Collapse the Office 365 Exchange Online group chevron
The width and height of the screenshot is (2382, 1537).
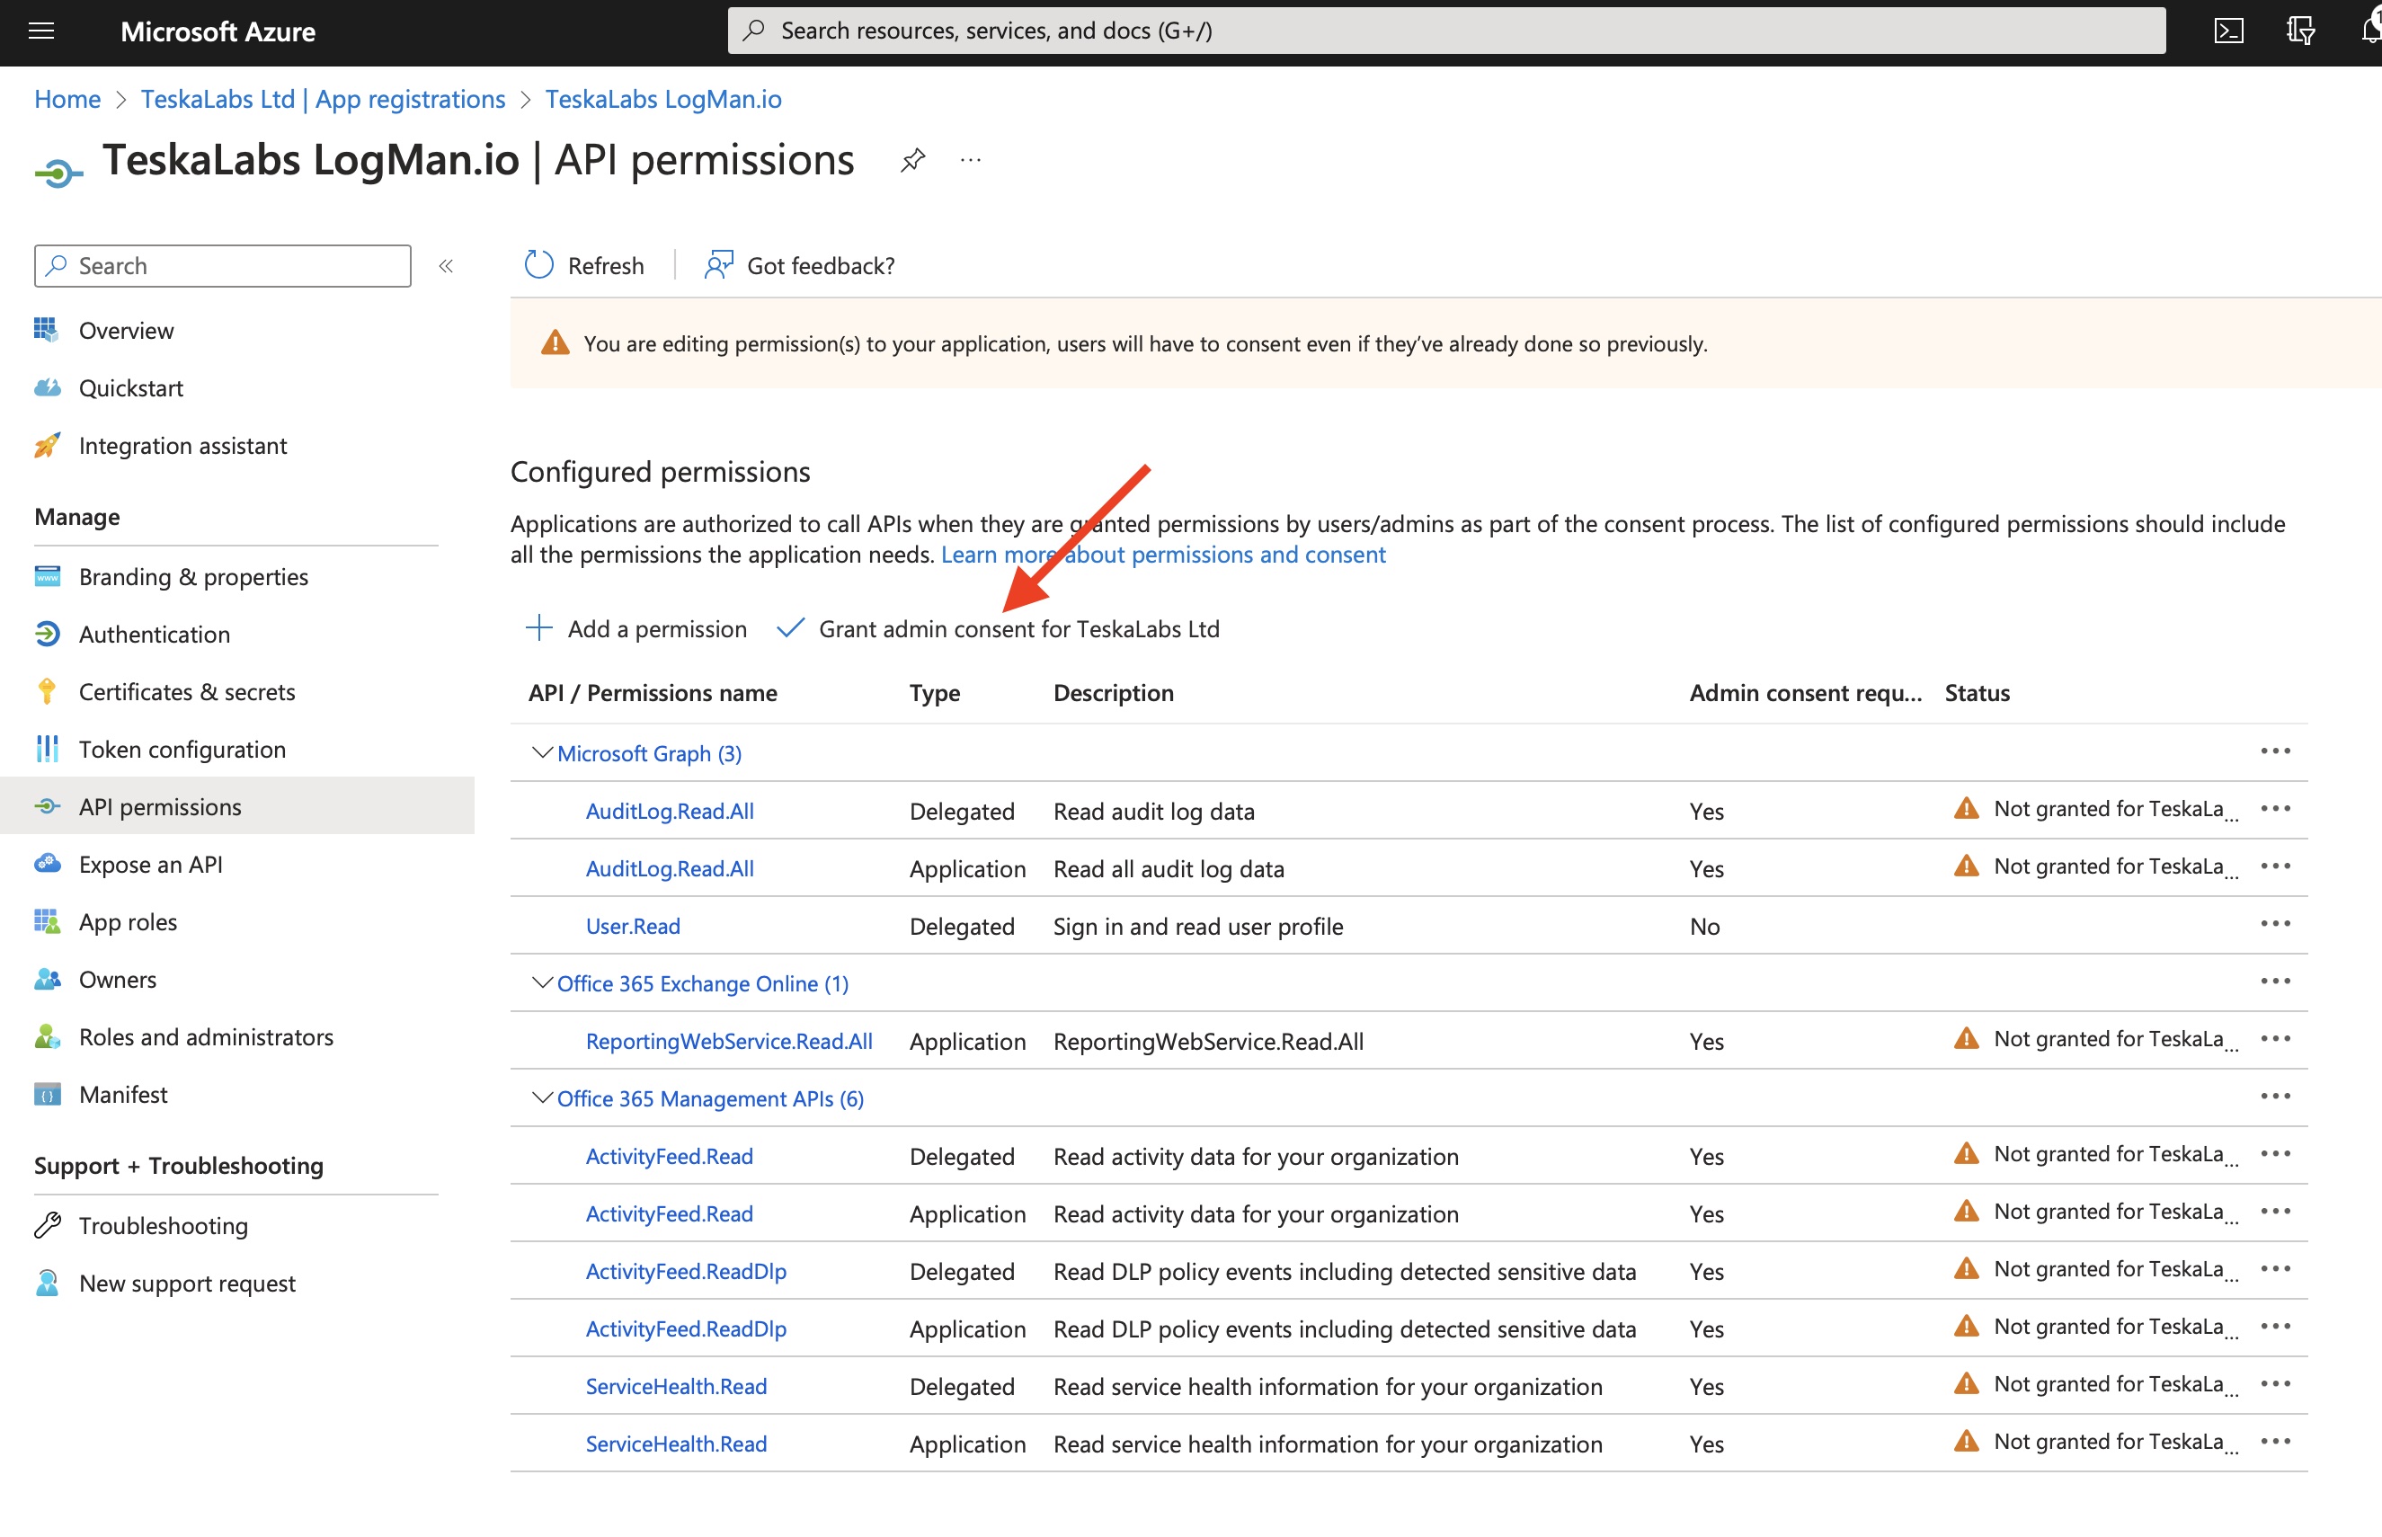coord(541,982)
